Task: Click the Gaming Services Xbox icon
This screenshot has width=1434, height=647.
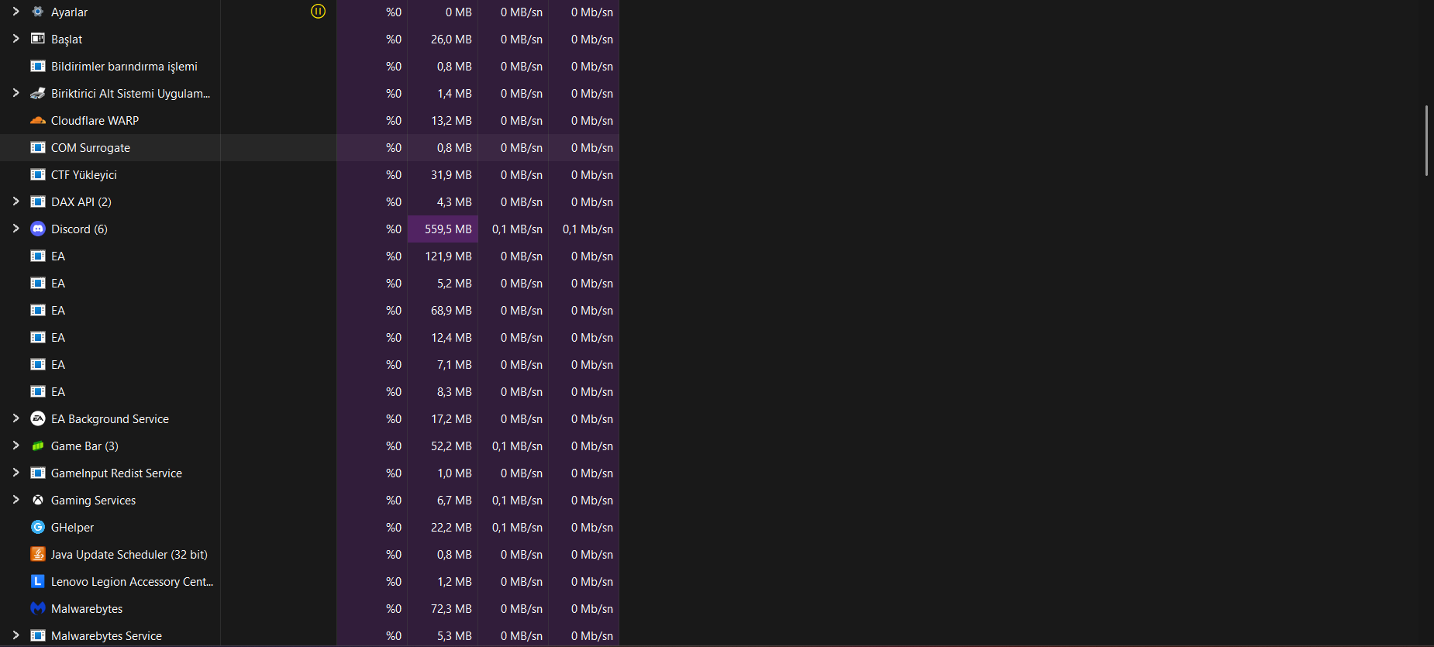Action: (37, 500)
